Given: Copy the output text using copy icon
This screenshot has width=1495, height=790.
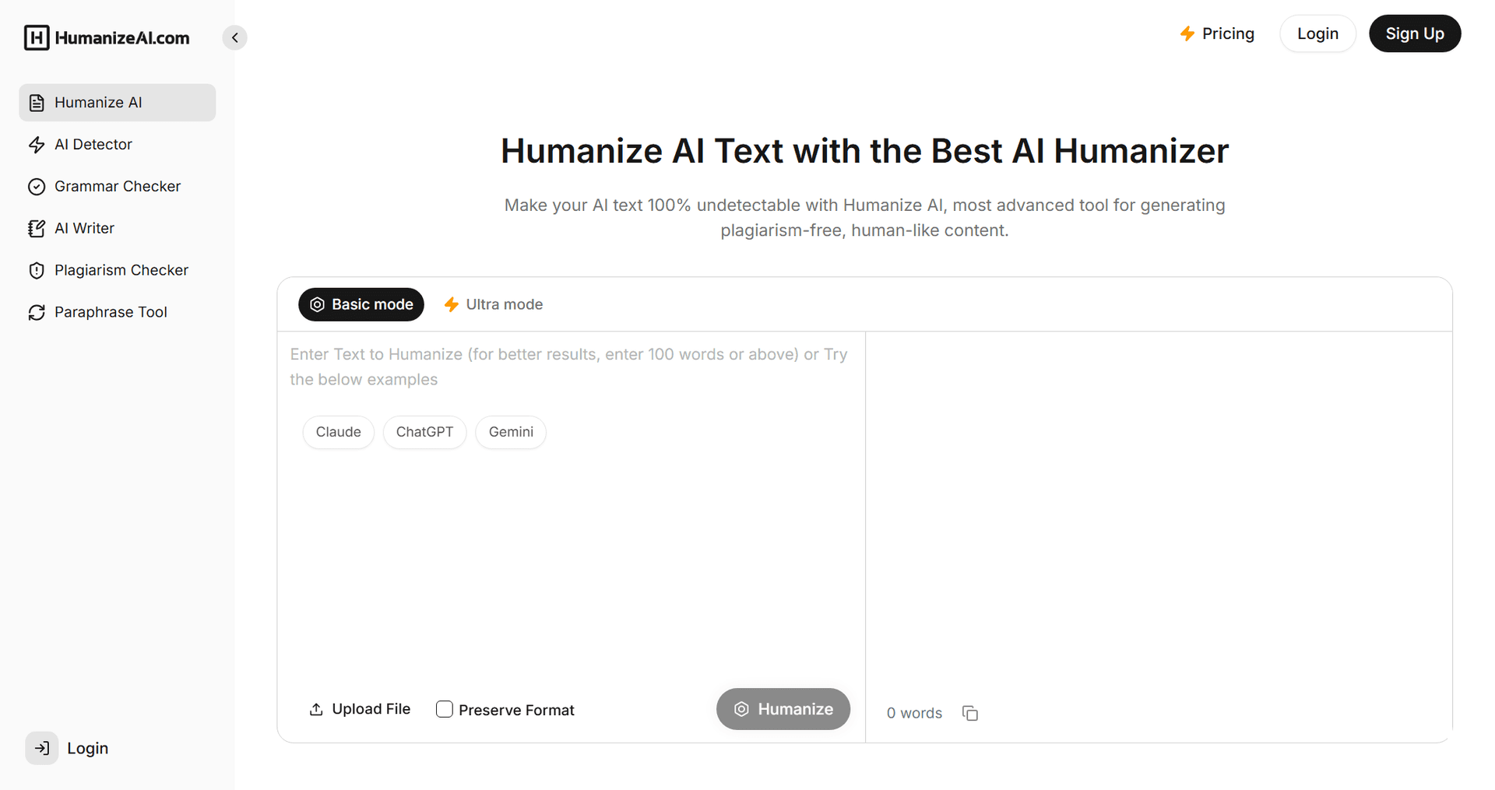Looking at the screenshot, I should (x=969, y=713).
